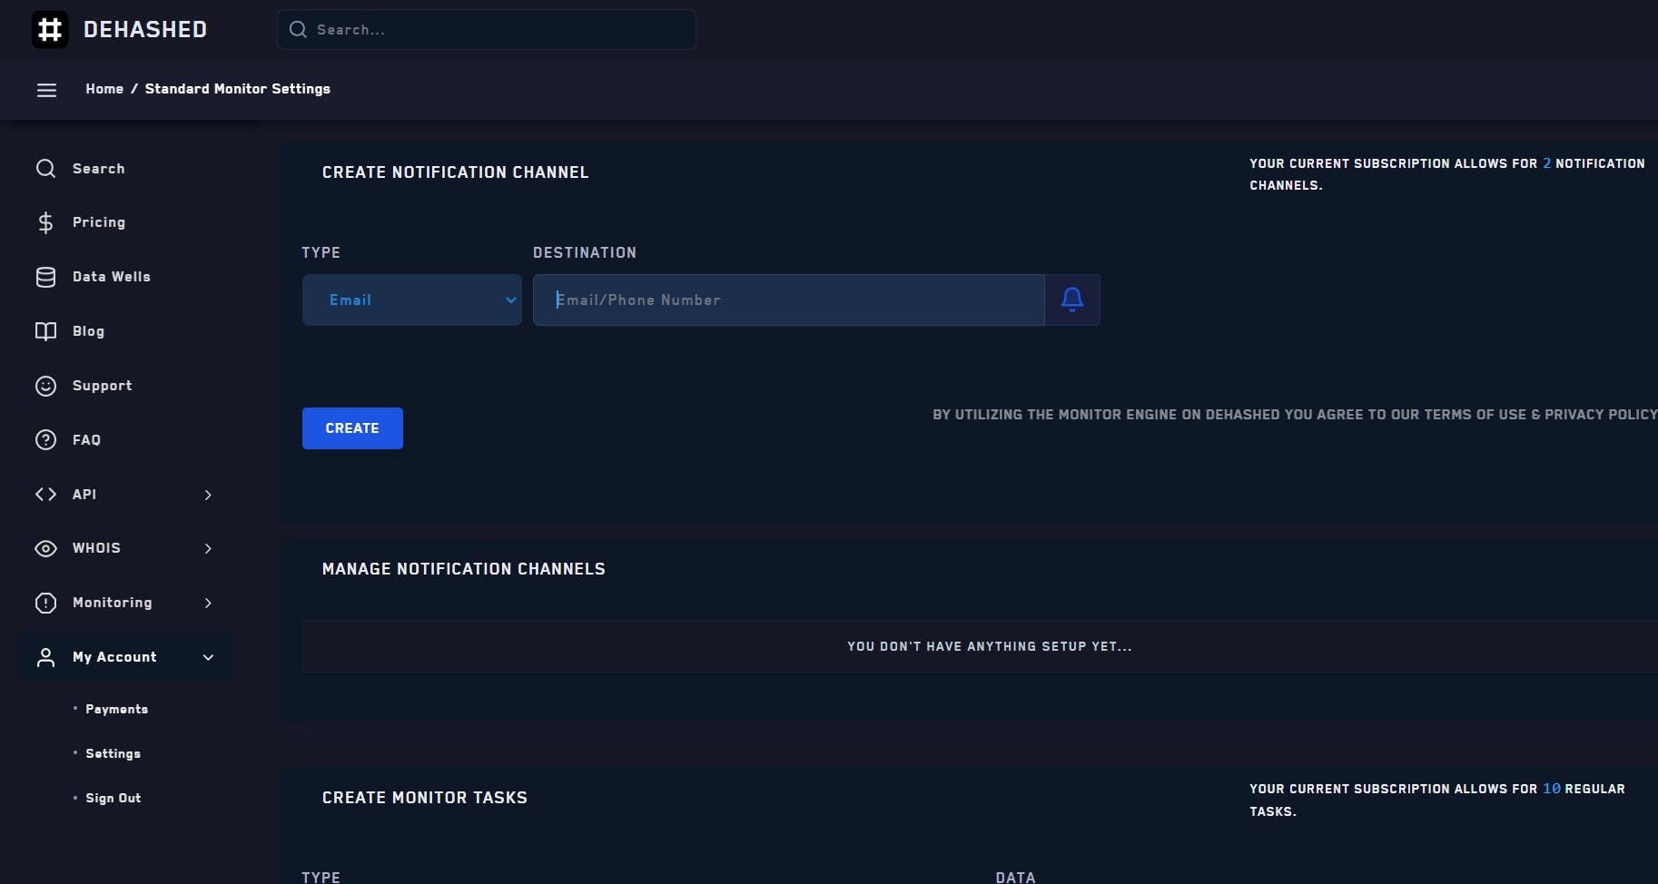The image size is (1658, 884).
Task: Click the Manage Notification Channels heading
Action: 463,569
